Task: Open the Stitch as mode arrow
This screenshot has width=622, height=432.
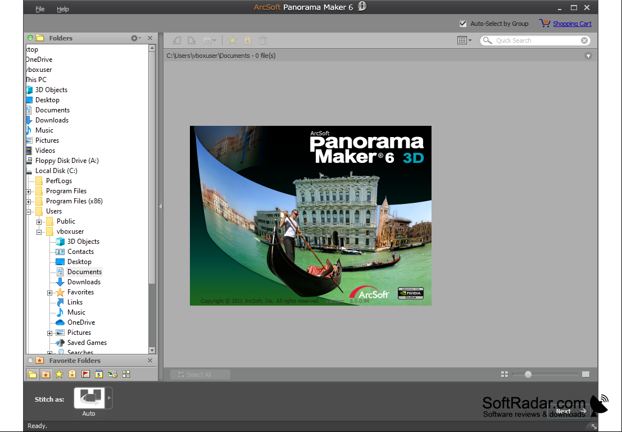Action: pyautogui.click(x=109, y=398)
